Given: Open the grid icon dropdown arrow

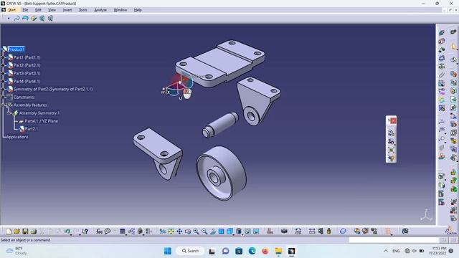Looking at the screenshot, I should tap(392, 234).
